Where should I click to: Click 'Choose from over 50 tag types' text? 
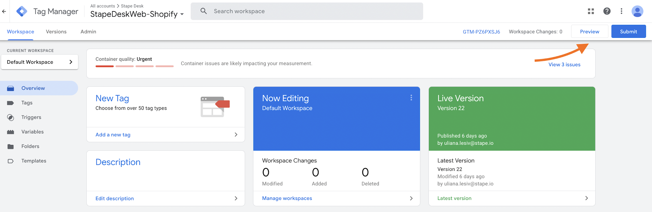[131, 108]
